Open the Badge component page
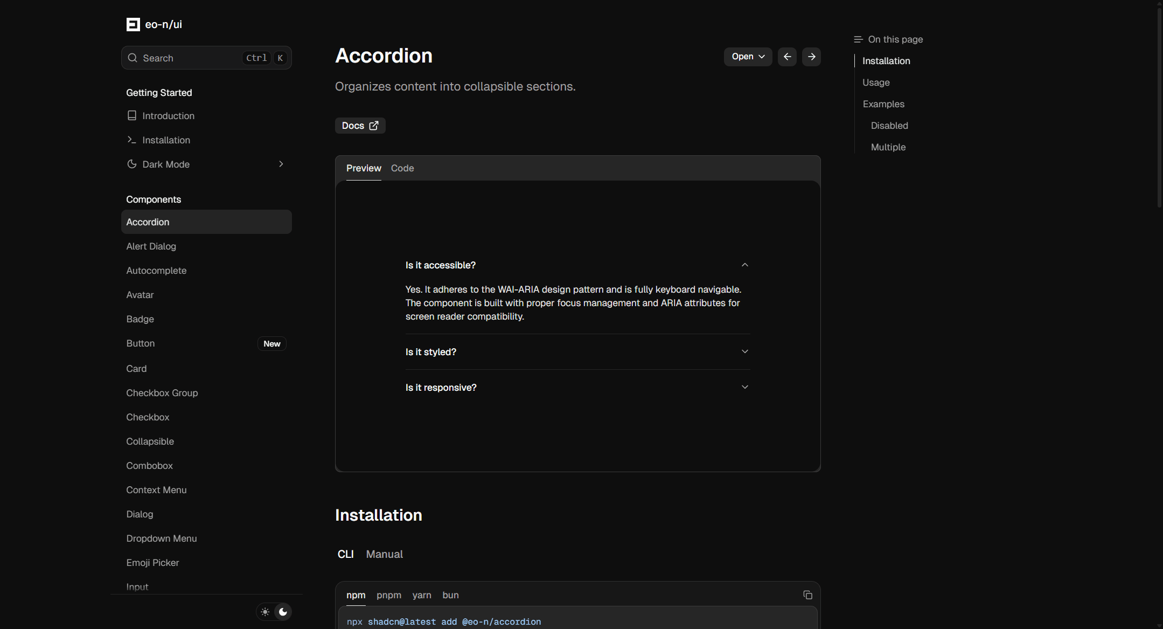Screen dimensions: 1163x629 click(x=206, y=319)
